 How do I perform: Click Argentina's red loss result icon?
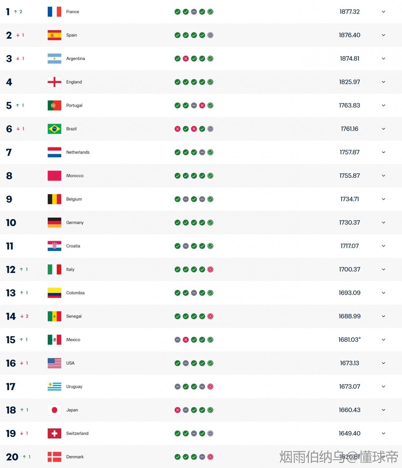point(186,59)
